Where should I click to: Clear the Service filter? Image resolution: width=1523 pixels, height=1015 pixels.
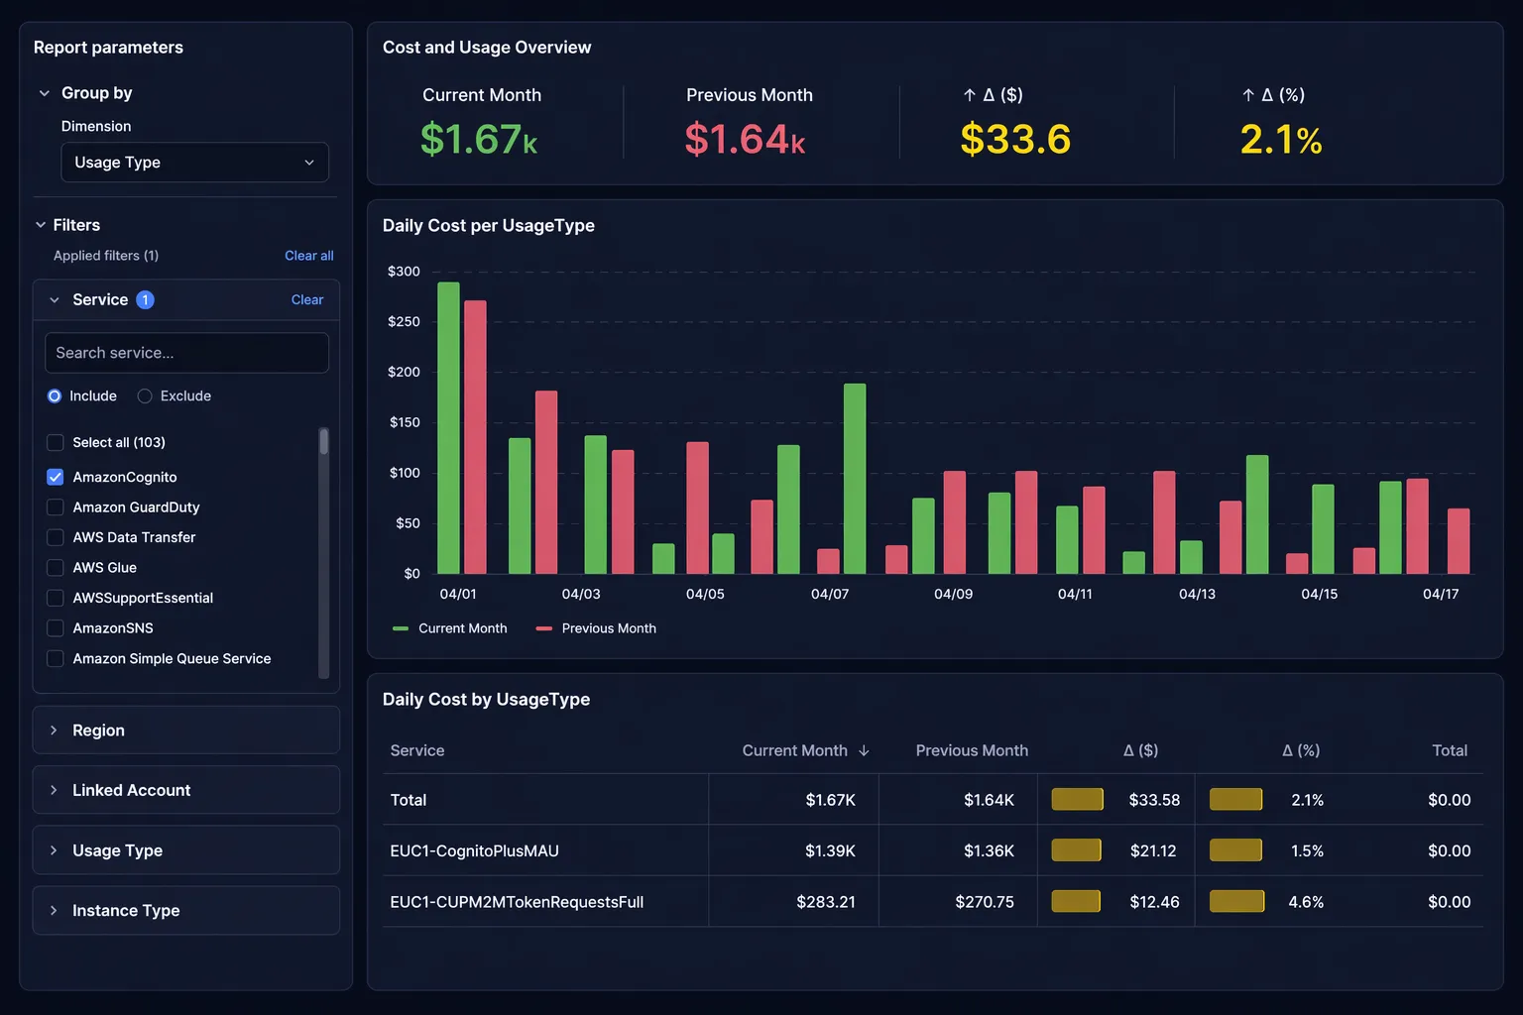[x=307, y=299]
